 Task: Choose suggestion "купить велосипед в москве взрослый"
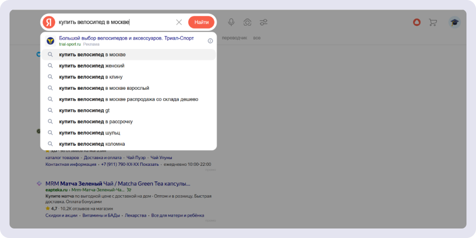click(104, 88)
